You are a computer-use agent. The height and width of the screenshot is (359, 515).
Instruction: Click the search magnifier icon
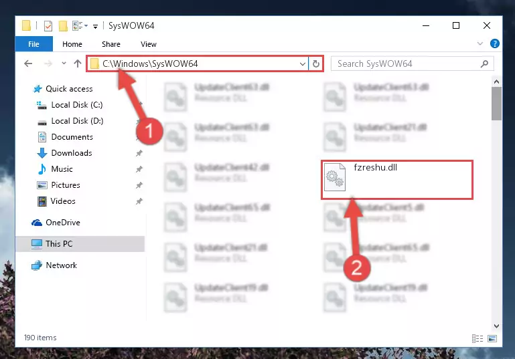tap(484, 64)
